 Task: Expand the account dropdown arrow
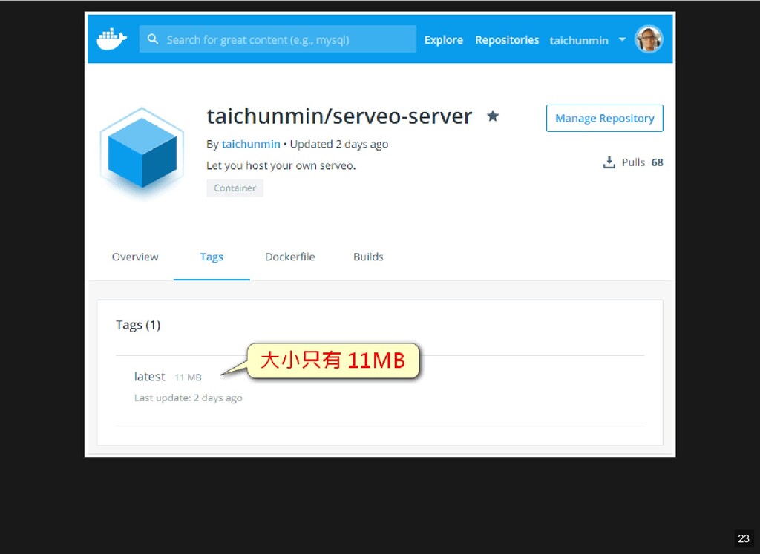[x=622, y=39]
